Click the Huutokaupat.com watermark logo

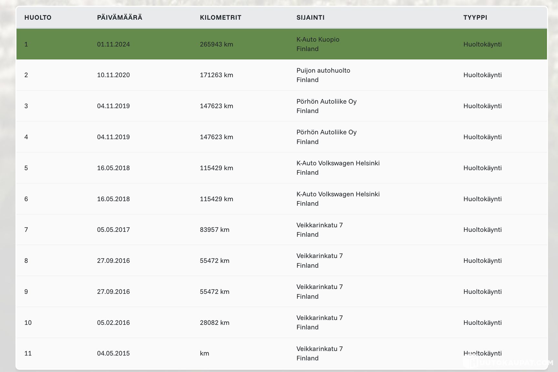tap(509, 362)
